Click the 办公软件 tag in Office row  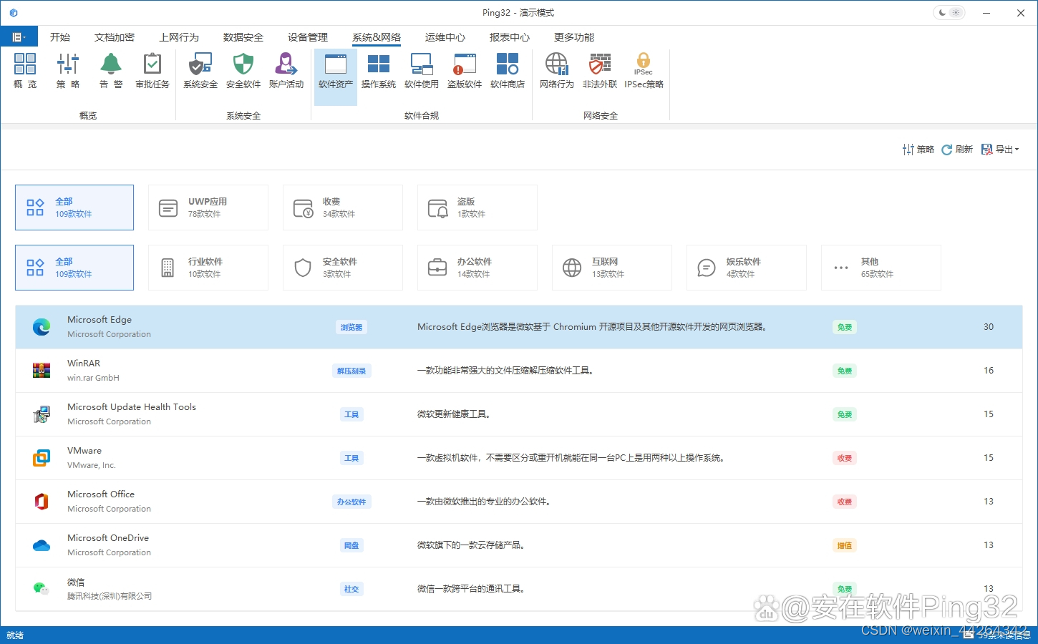[x=351, y=502]
